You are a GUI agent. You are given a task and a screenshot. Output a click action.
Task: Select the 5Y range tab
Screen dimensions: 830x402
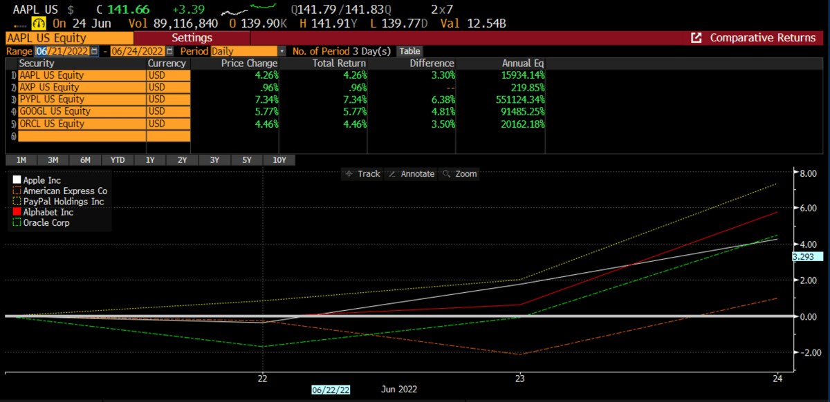[247, 160]
